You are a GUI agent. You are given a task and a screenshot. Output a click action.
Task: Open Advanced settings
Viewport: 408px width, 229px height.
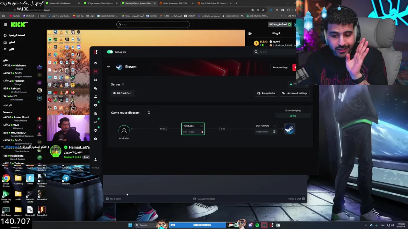(x=295, y=93)
